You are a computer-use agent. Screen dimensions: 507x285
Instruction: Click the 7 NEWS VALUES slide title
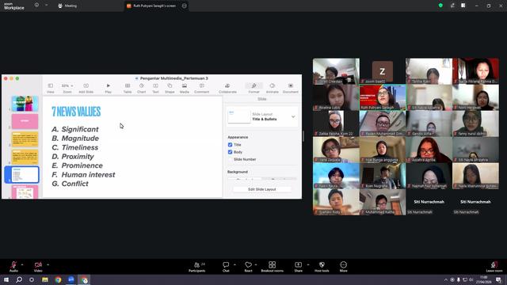tap(76, 112)
